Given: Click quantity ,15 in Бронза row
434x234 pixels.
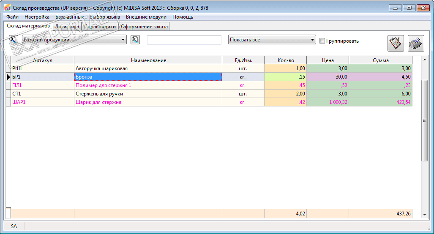Looking at the screenshot, I should [x=286, y=77].
